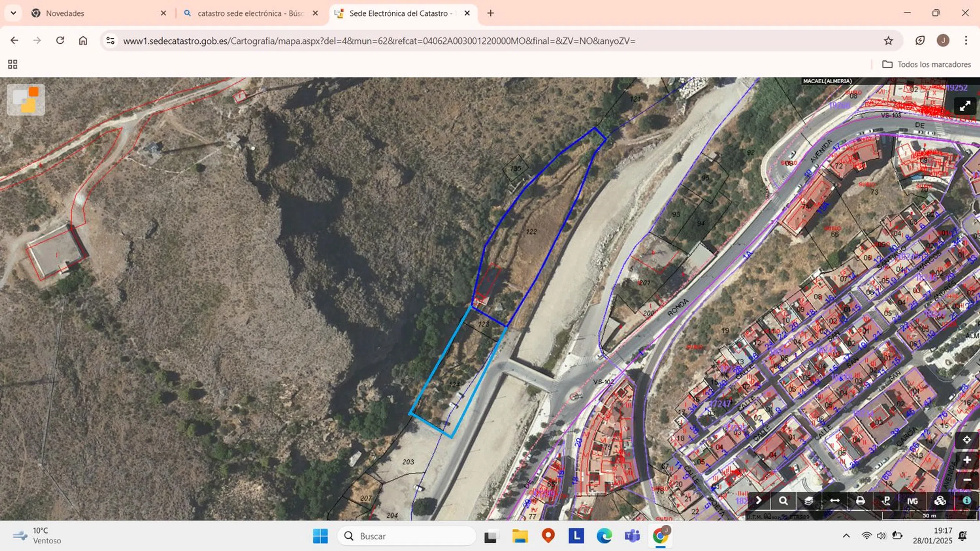Screen dimensions: 980x551
Task: Open Todos los marcadores folder
Action: coord(927,64)
